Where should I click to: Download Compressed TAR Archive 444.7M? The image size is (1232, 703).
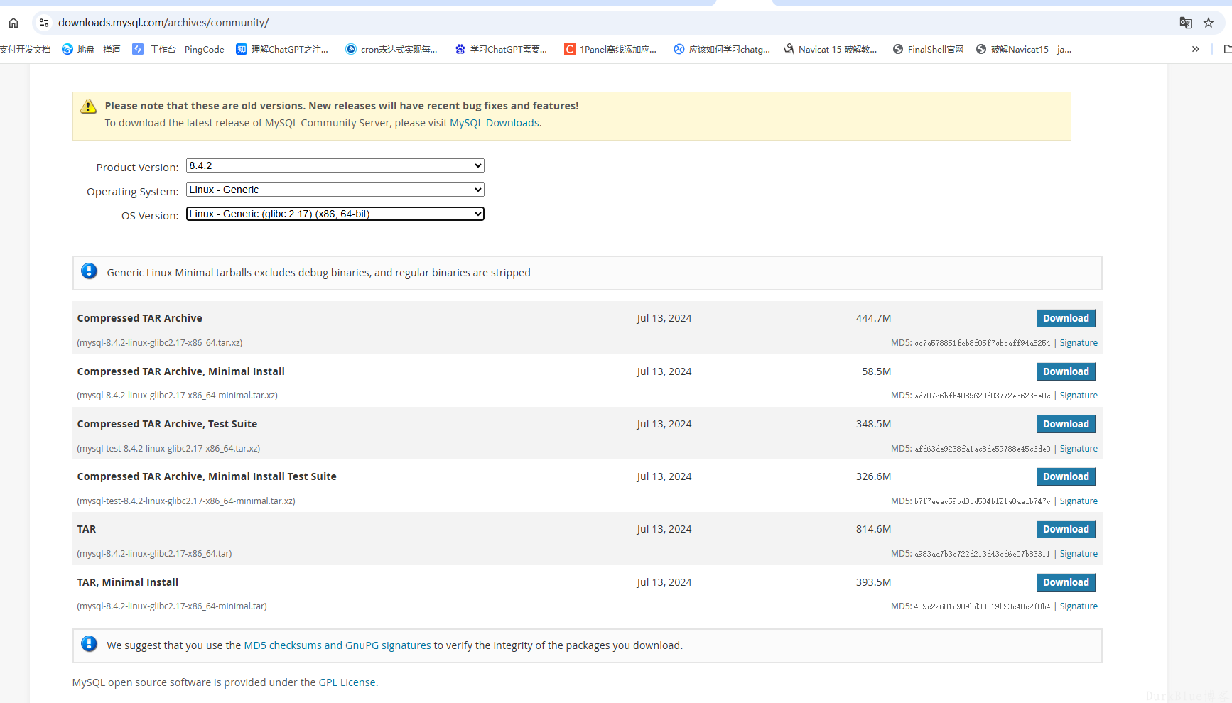1066,318
